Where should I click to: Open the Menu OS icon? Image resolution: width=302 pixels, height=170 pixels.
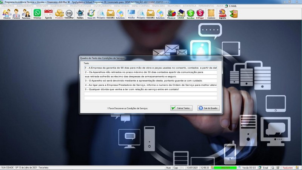coord(91,14)
